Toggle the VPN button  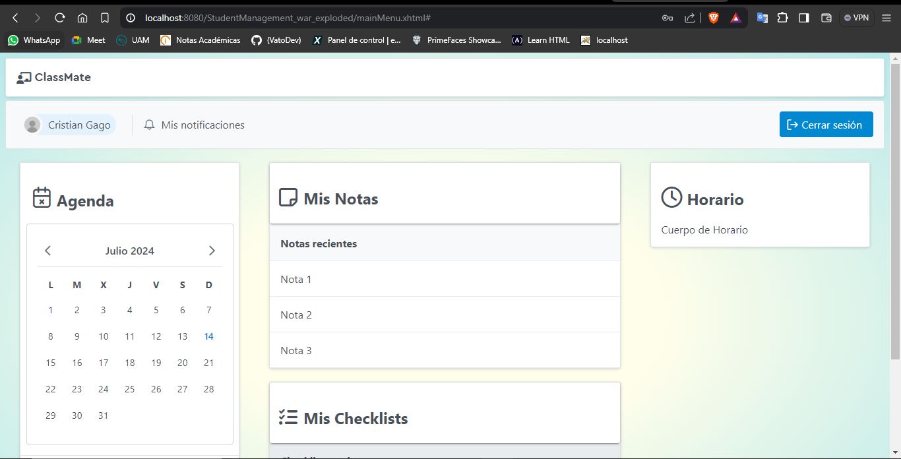click(x=856, y=18)
